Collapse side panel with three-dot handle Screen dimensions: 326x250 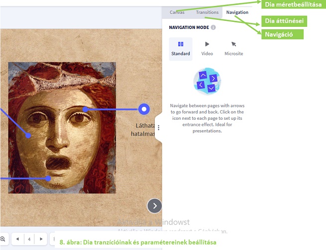click(x=159, y=128)
